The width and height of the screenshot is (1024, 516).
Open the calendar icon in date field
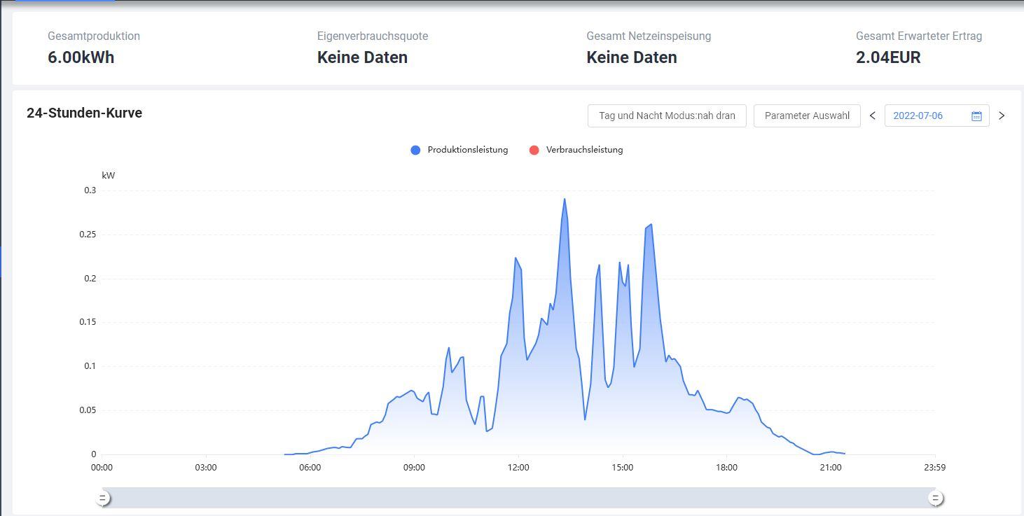[x=976, y=116]
